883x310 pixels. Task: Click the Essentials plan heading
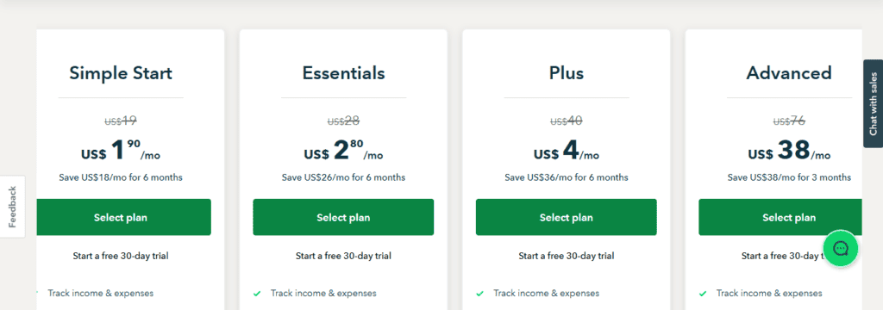pyautogui.click(x=343, y=73)
